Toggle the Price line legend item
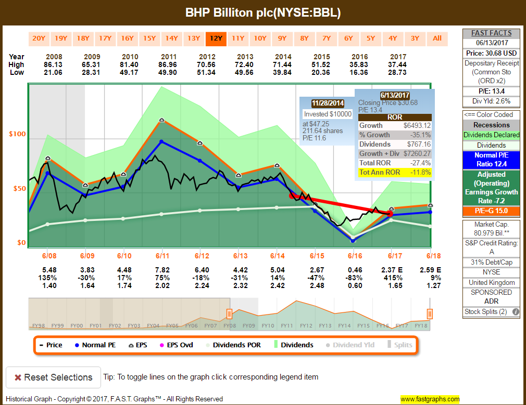526x405 pixels. click(x=51, y=345)
